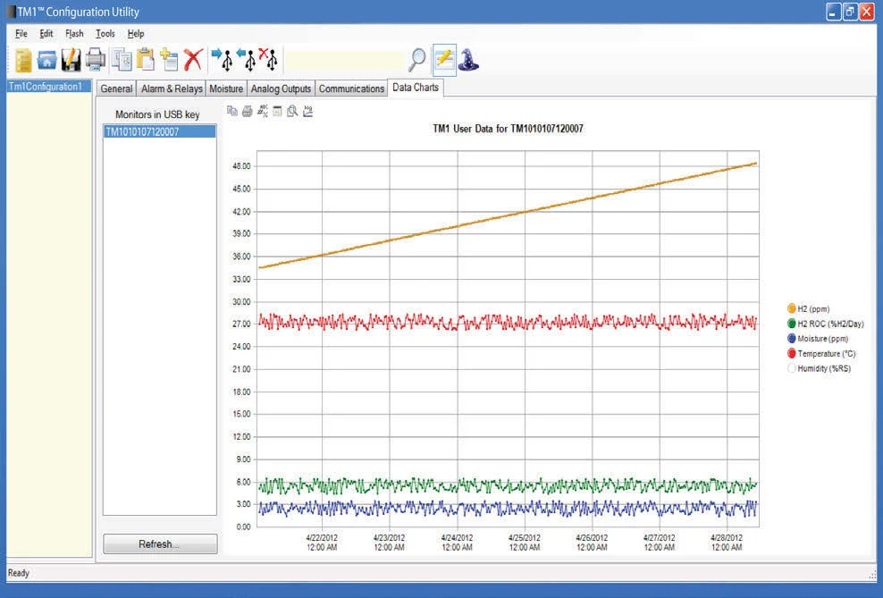Toggle Moisture (ppm) legend marker
This screenshot has height=598, width=883.
pos(791,339)
